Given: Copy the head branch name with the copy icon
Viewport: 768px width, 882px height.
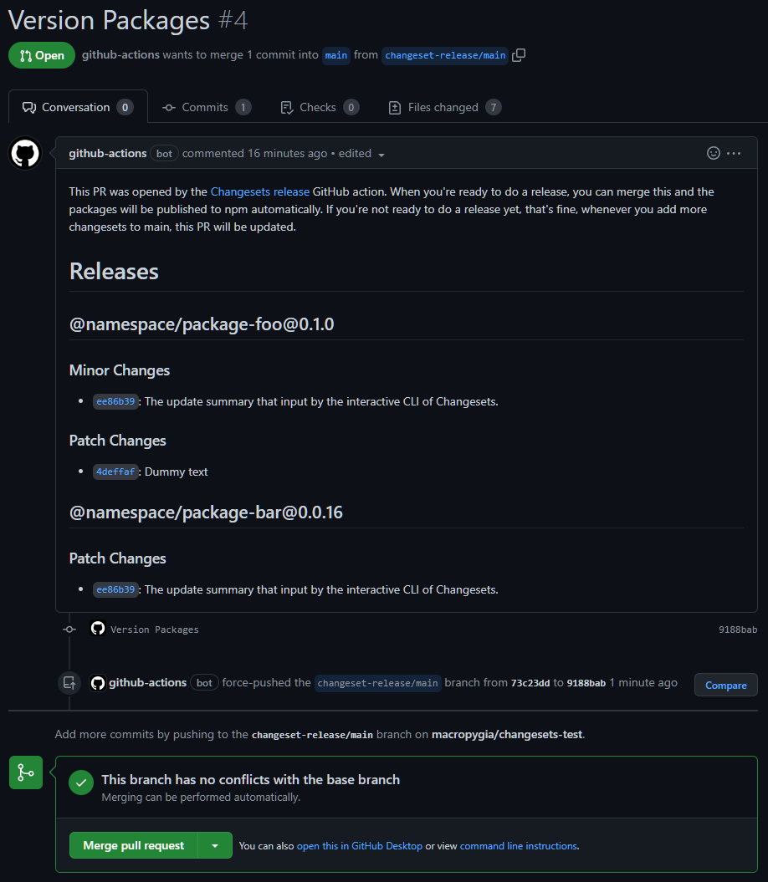Looking at the screenshot, I should pyautogui.click(x=519, y=55).
